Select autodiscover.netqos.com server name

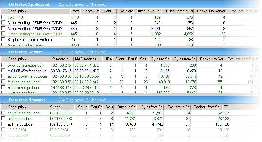tap(27, 76)
